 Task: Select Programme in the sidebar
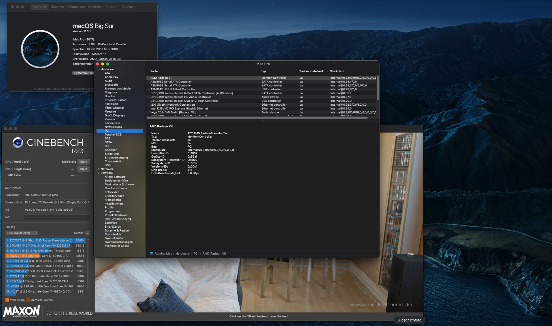113,212
